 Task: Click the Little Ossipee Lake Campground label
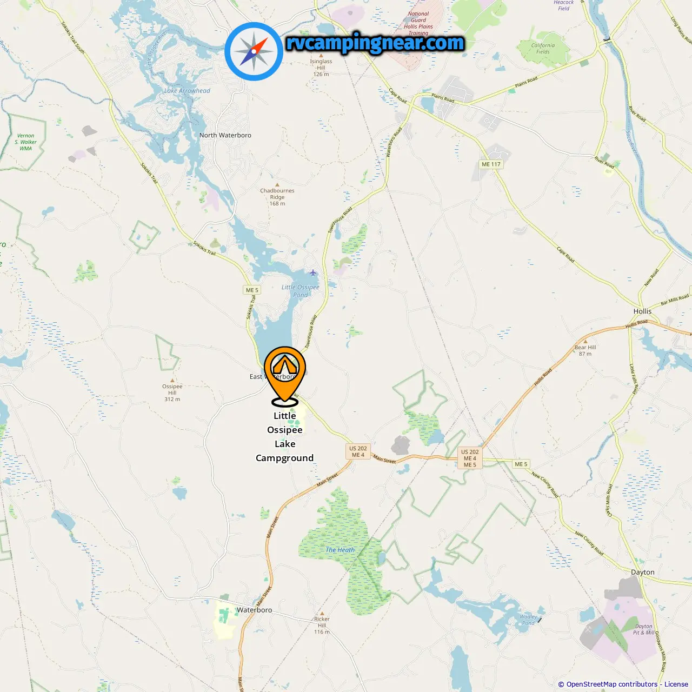point(285,437)
